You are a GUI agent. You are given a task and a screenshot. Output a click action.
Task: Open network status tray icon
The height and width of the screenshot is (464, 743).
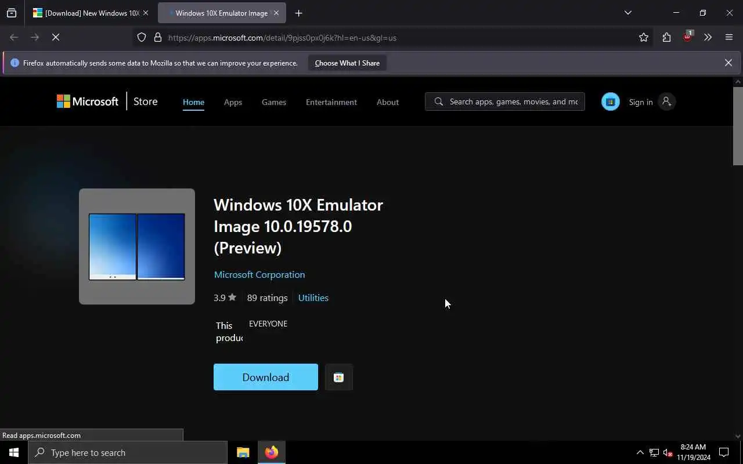pos(654,452)
